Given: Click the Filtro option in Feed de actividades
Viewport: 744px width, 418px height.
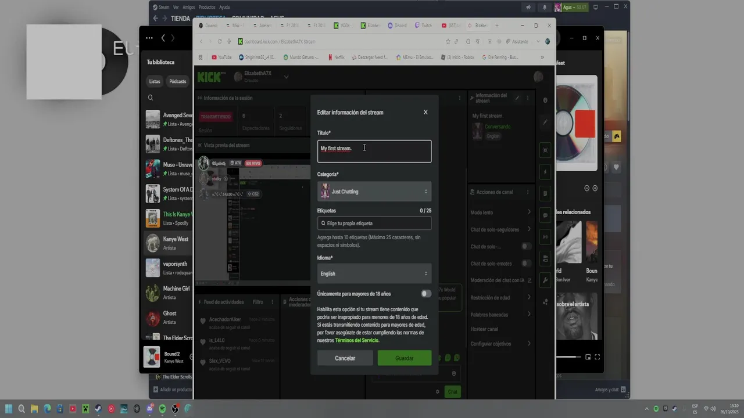Looking at the screenshot, I should 257,302.
